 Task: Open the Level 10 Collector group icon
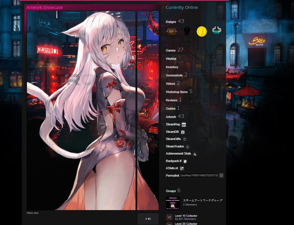click(169, 217)
